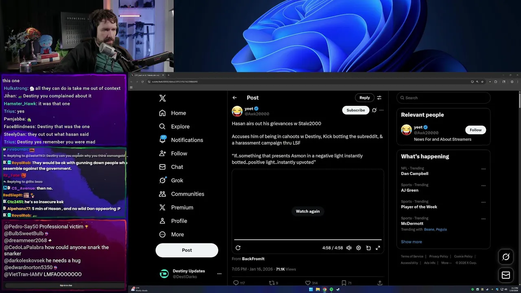This screenshot has height=293, width=521.
Task: Open the post's three-dot more menu
Action: point(381,110)
